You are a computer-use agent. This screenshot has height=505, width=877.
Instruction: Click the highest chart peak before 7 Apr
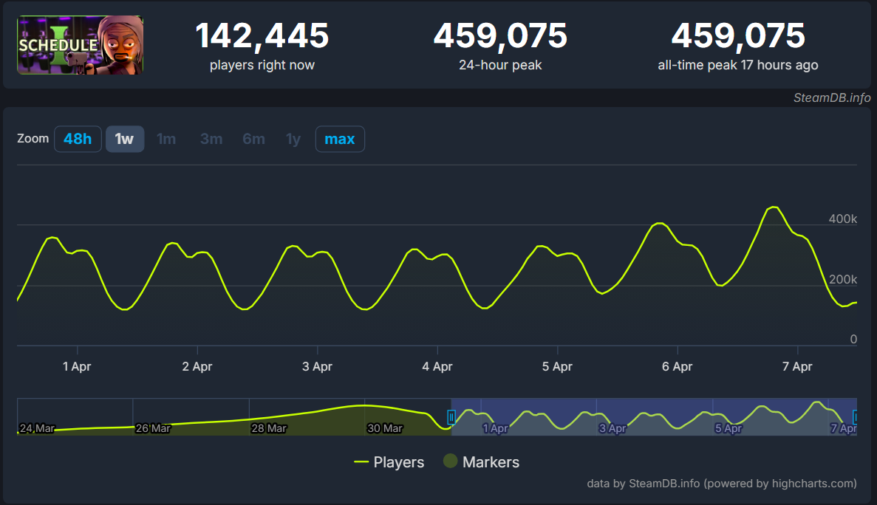pyautogui.click(x=774, y=207)
